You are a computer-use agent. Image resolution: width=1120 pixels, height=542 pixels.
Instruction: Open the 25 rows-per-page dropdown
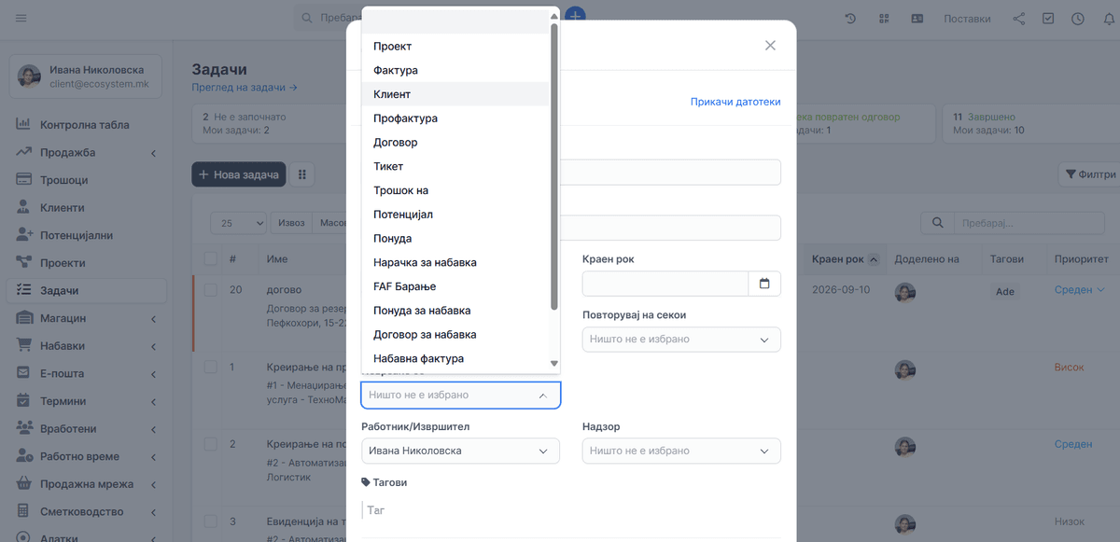(x=239, y=223)
